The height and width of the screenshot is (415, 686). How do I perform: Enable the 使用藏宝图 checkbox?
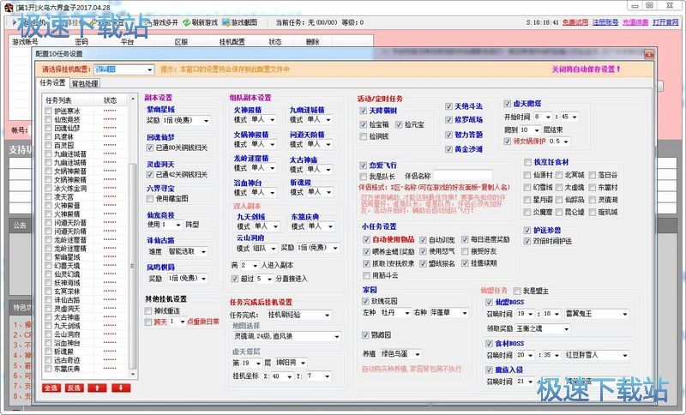[x=150, y=198]
